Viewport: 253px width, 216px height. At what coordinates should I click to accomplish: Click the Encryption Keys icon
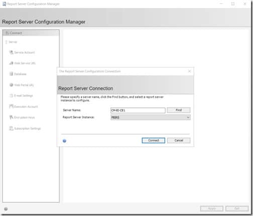coord(11,118)
